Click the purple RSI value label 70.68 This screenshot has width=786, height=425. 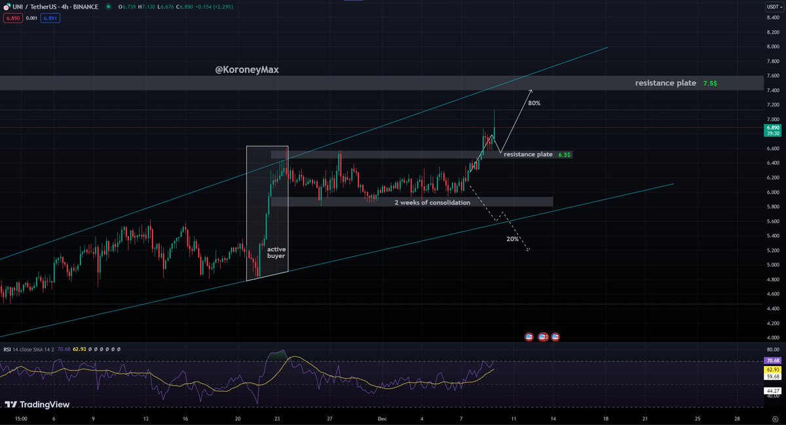tap(773, 361)
